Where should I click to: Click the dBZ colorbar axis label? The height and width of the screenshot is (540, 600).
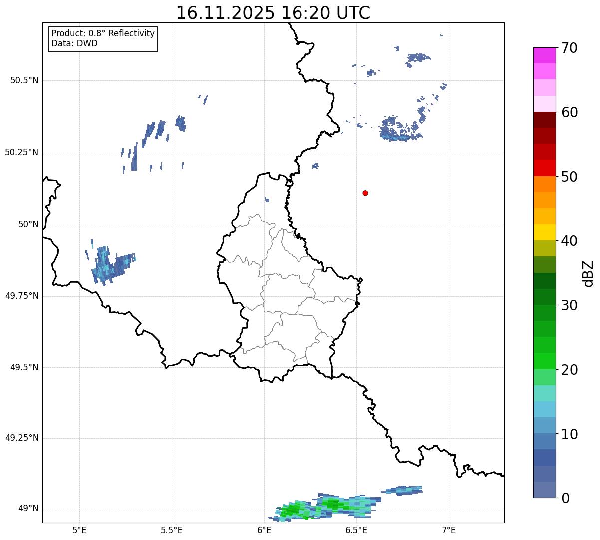coord(588,273)
